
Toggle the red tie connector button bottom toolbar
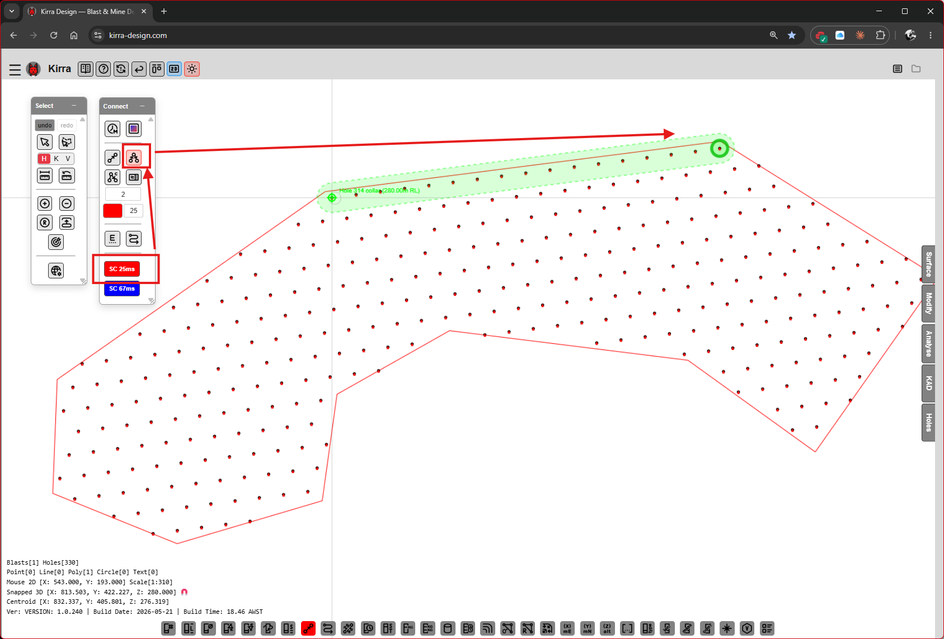pos(308,628)
